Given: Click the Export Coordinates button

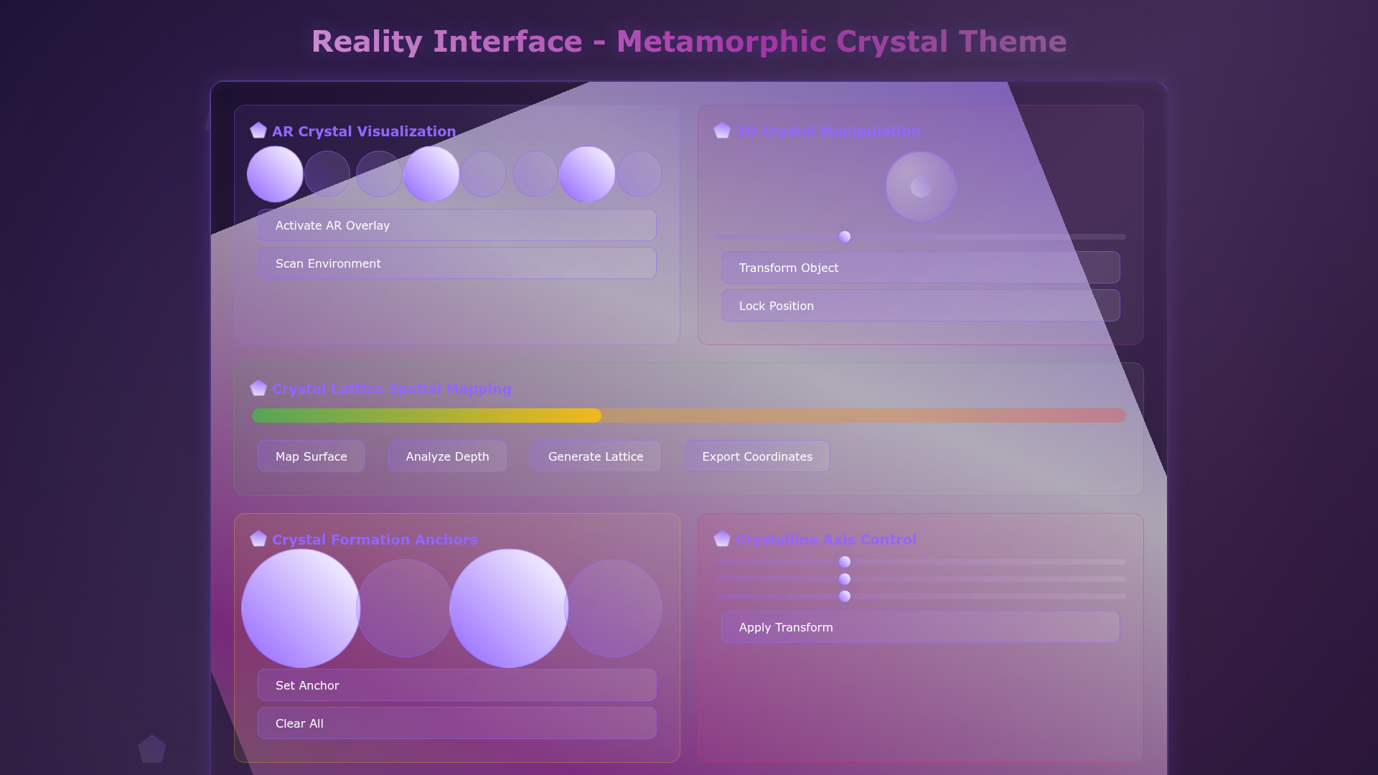Looking at the screenshot, I should click(x=757, y=456).
